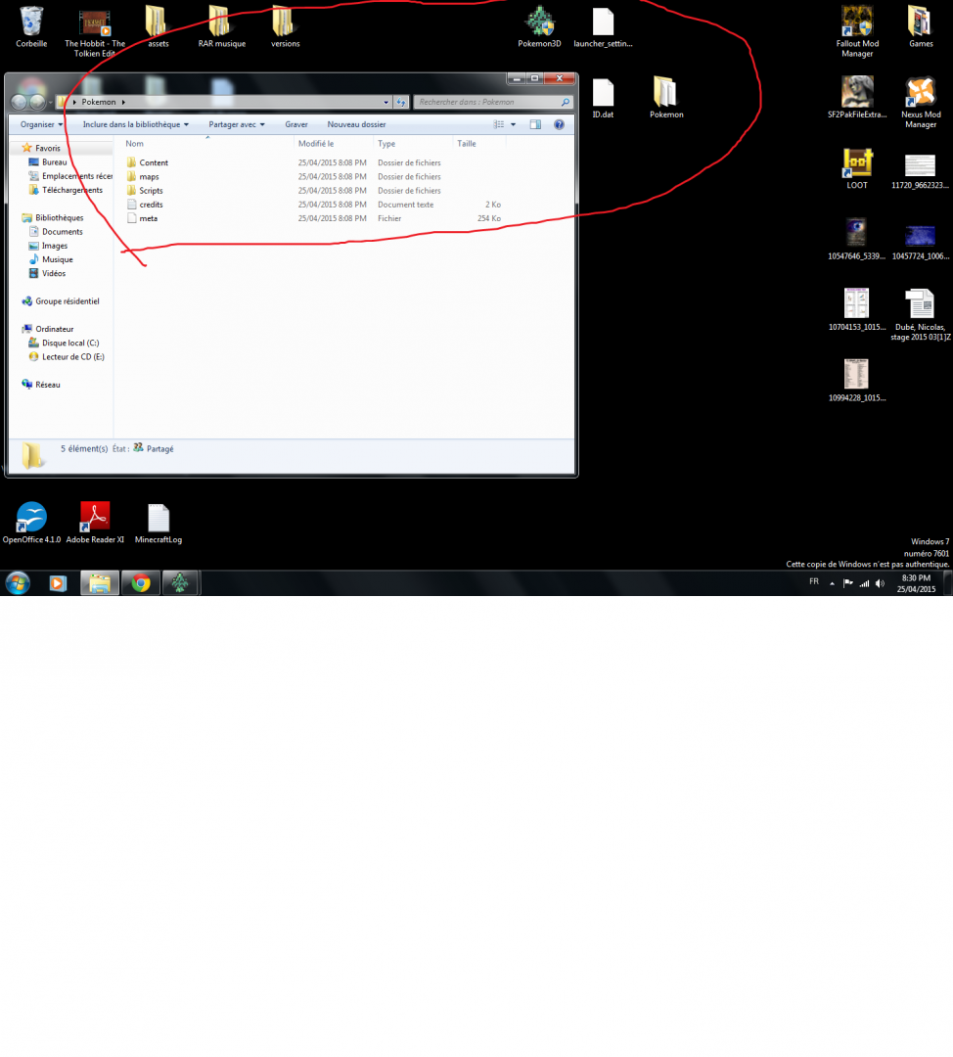Open Documents library in the sidebar
The image size is (953, 1057).
click(55, 232)
